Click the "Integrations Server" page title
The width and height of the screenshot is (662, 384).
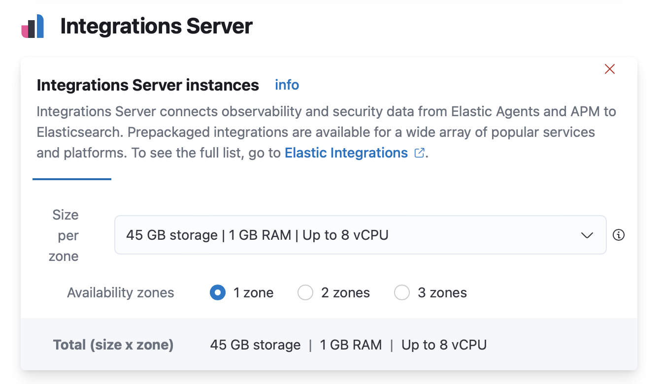(156, 26)
